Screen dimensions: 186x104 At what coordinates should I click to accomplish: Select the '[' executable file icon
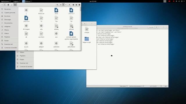coord(26,10)
